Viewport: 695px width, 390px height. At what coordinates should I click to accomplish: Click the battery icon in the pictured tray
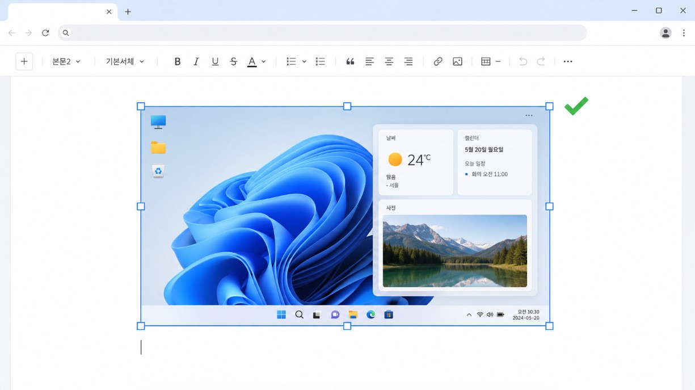tap(500, 314)
